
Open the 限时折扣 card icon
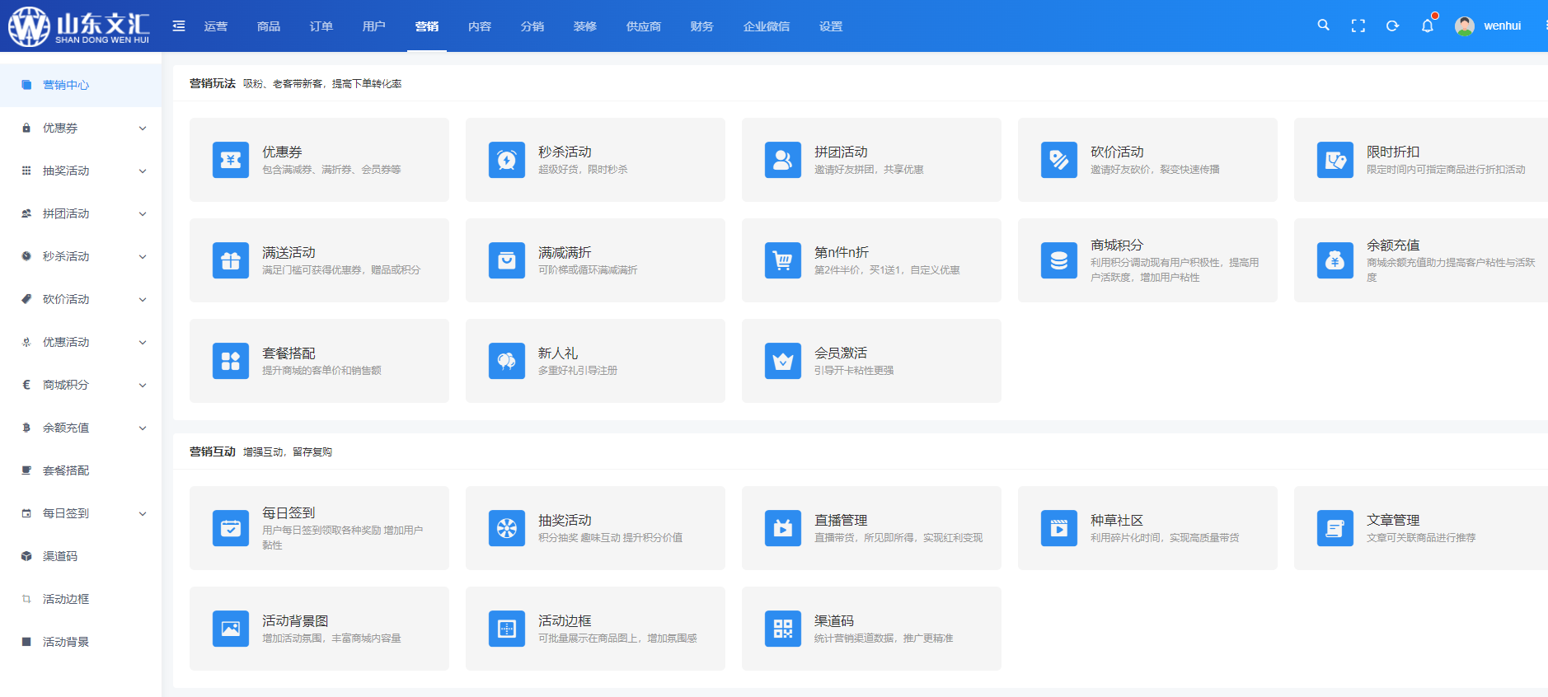[1335, 160]
